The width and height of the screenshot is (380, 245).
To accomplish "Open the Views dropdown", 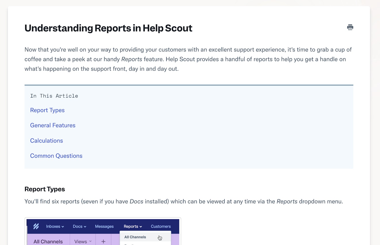I will click(83, 242).
